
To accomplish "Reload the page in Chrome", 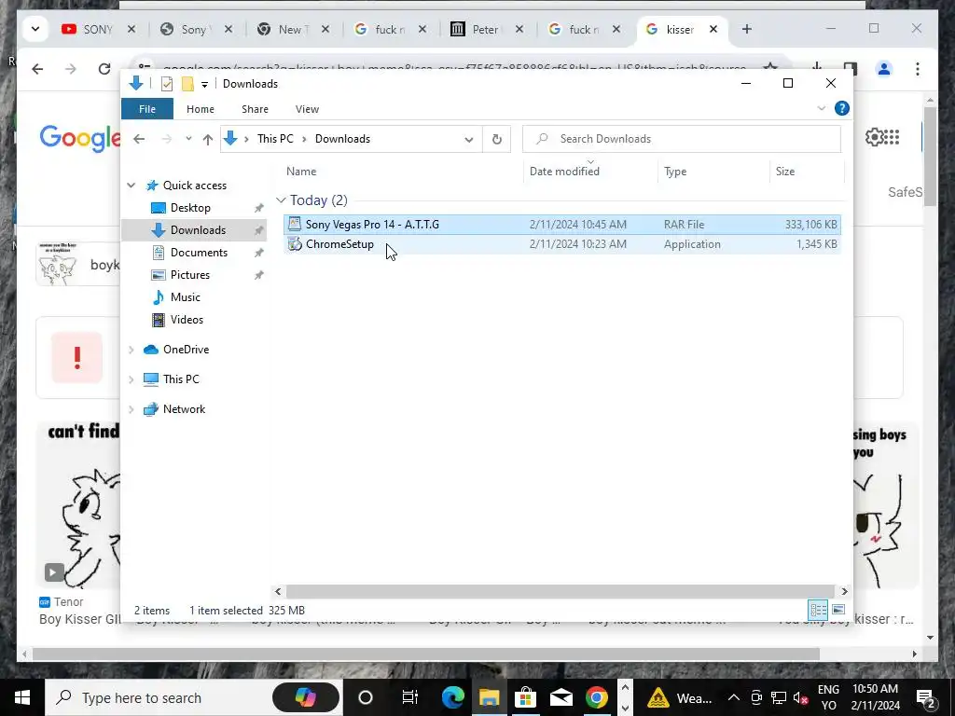I will pyautogui.click(x=104, y=69).
